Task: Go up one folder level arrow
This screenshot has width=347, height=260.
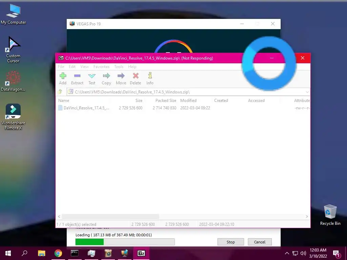Action: tap(60, 91)
